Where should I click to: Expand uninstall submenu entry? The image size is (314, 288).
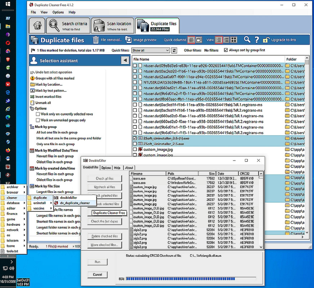coord(40,203)
